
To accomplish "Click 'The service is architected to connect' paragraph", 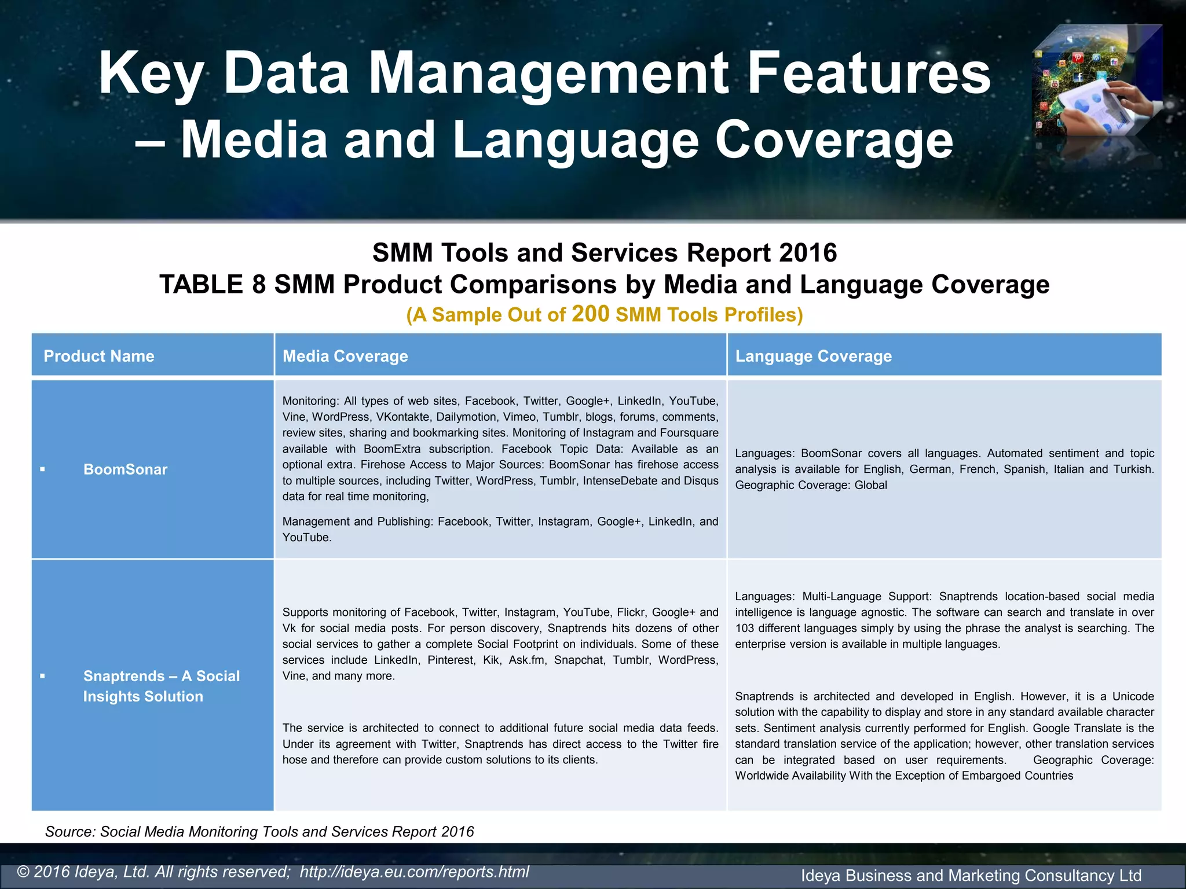I will pos(500,744).
